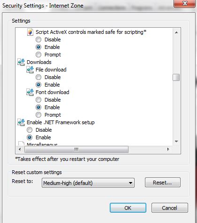The image size is (197, 223).
Task: Confirm settings with the OK button
Action: pos(128,208)
